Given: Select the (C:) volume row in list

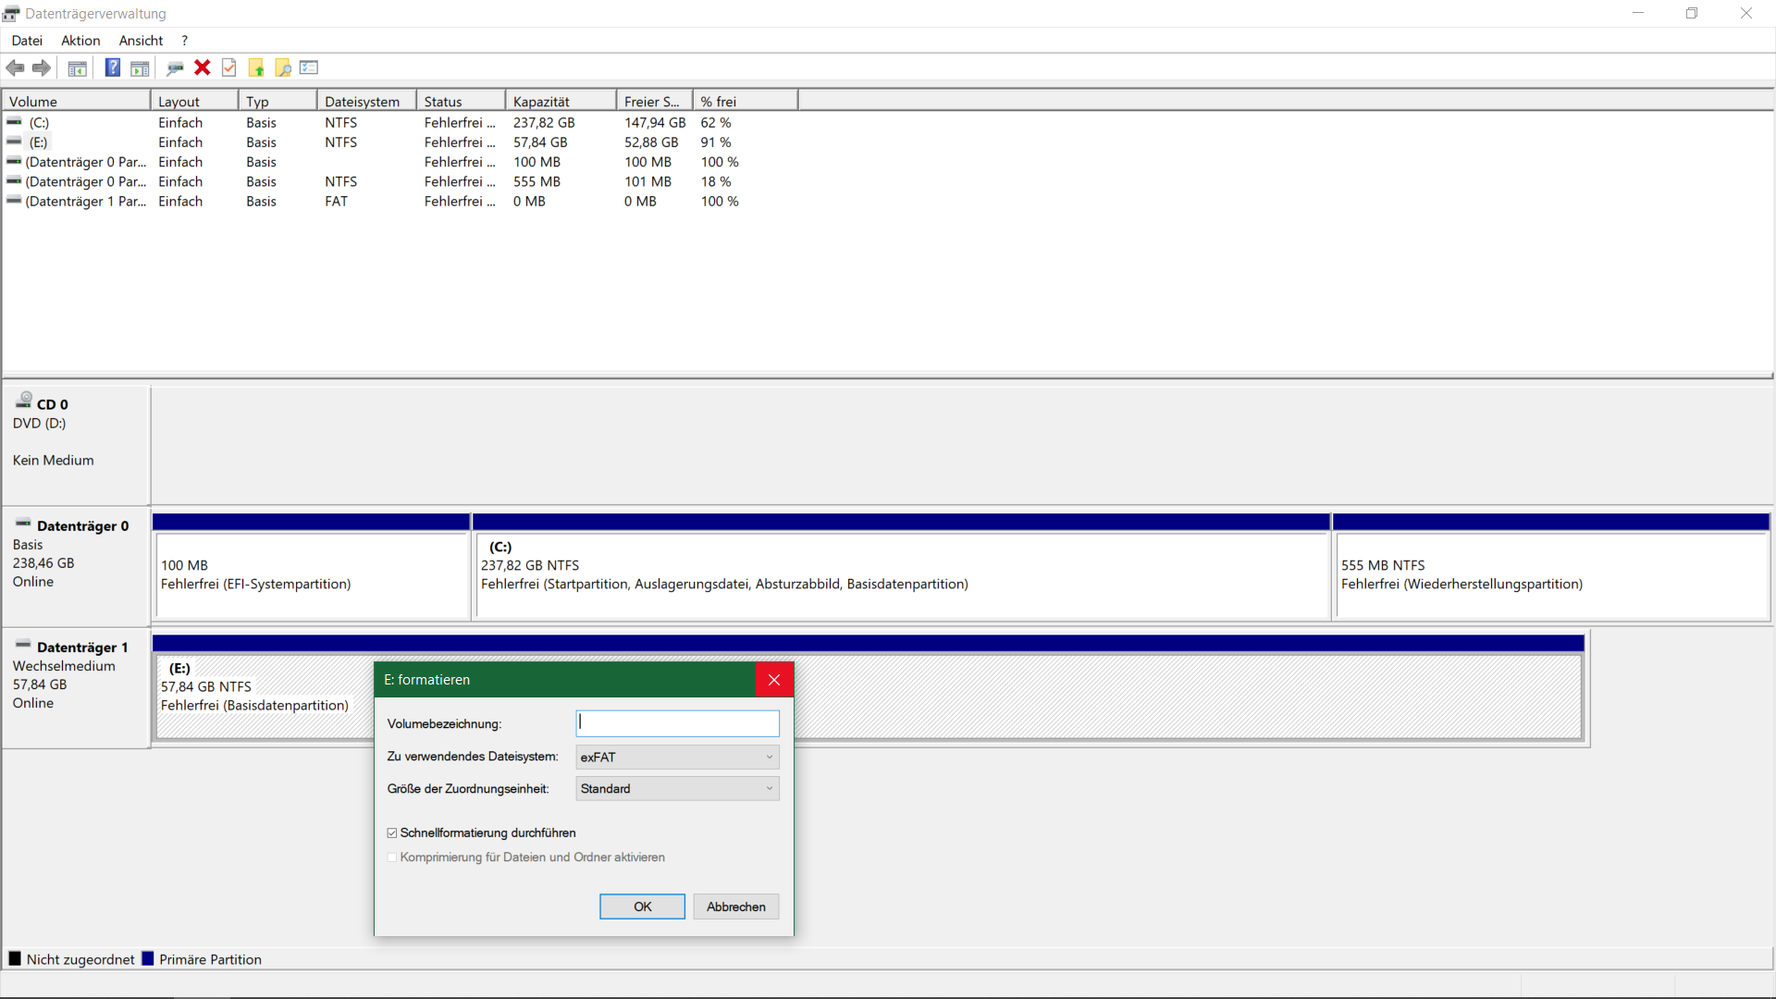Looking at the screenshot, I should [39, 122].
